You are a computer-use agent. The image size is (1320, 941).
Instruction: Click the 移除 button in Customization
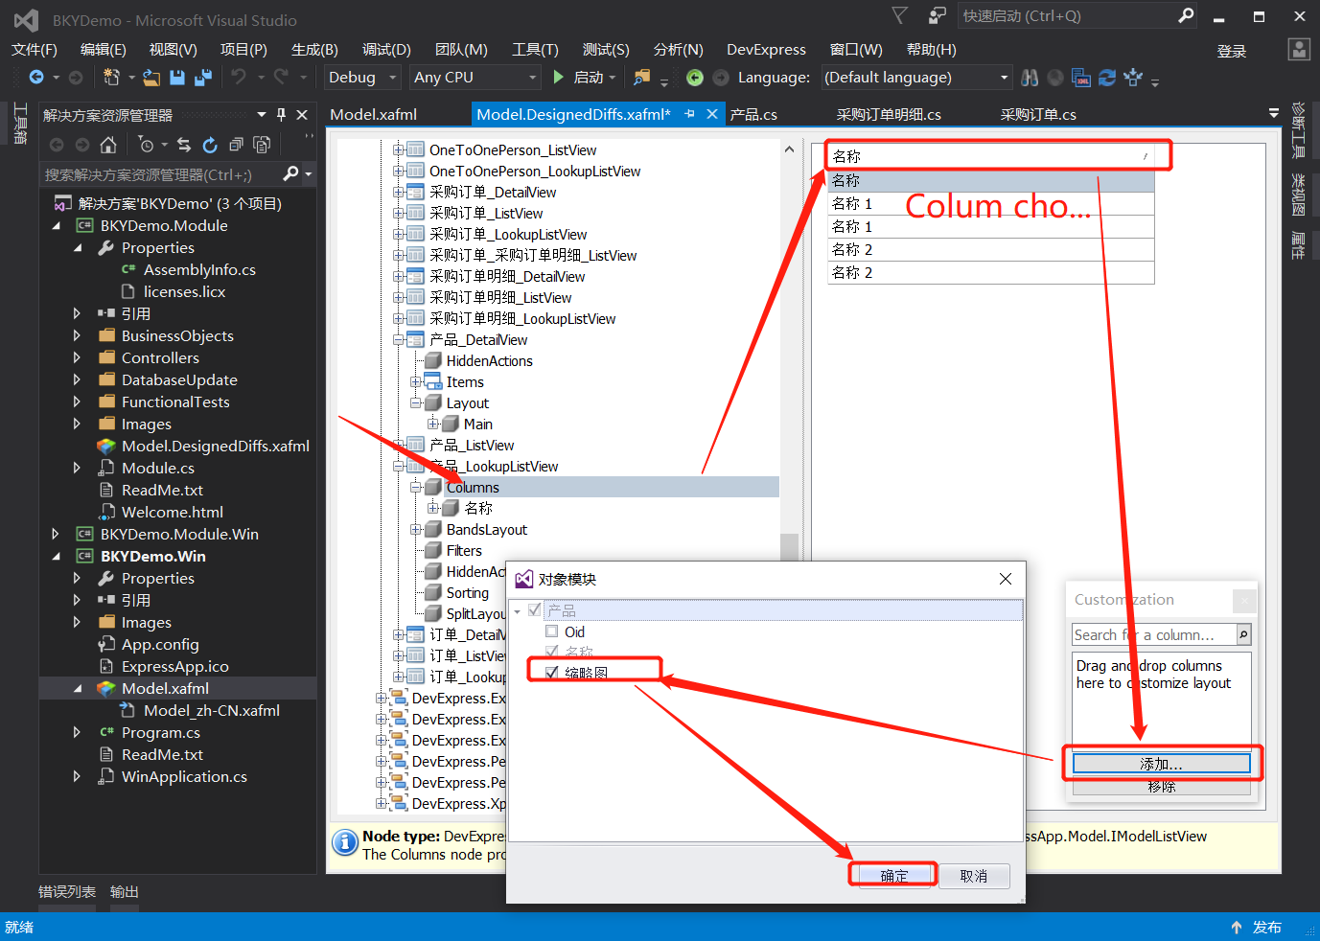1161,786
